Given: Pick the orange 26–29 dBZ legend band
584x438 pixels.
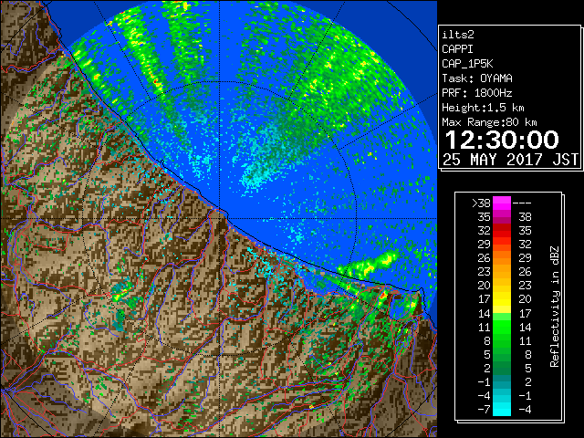Looking at the screenshot, I should click(502, 258).
